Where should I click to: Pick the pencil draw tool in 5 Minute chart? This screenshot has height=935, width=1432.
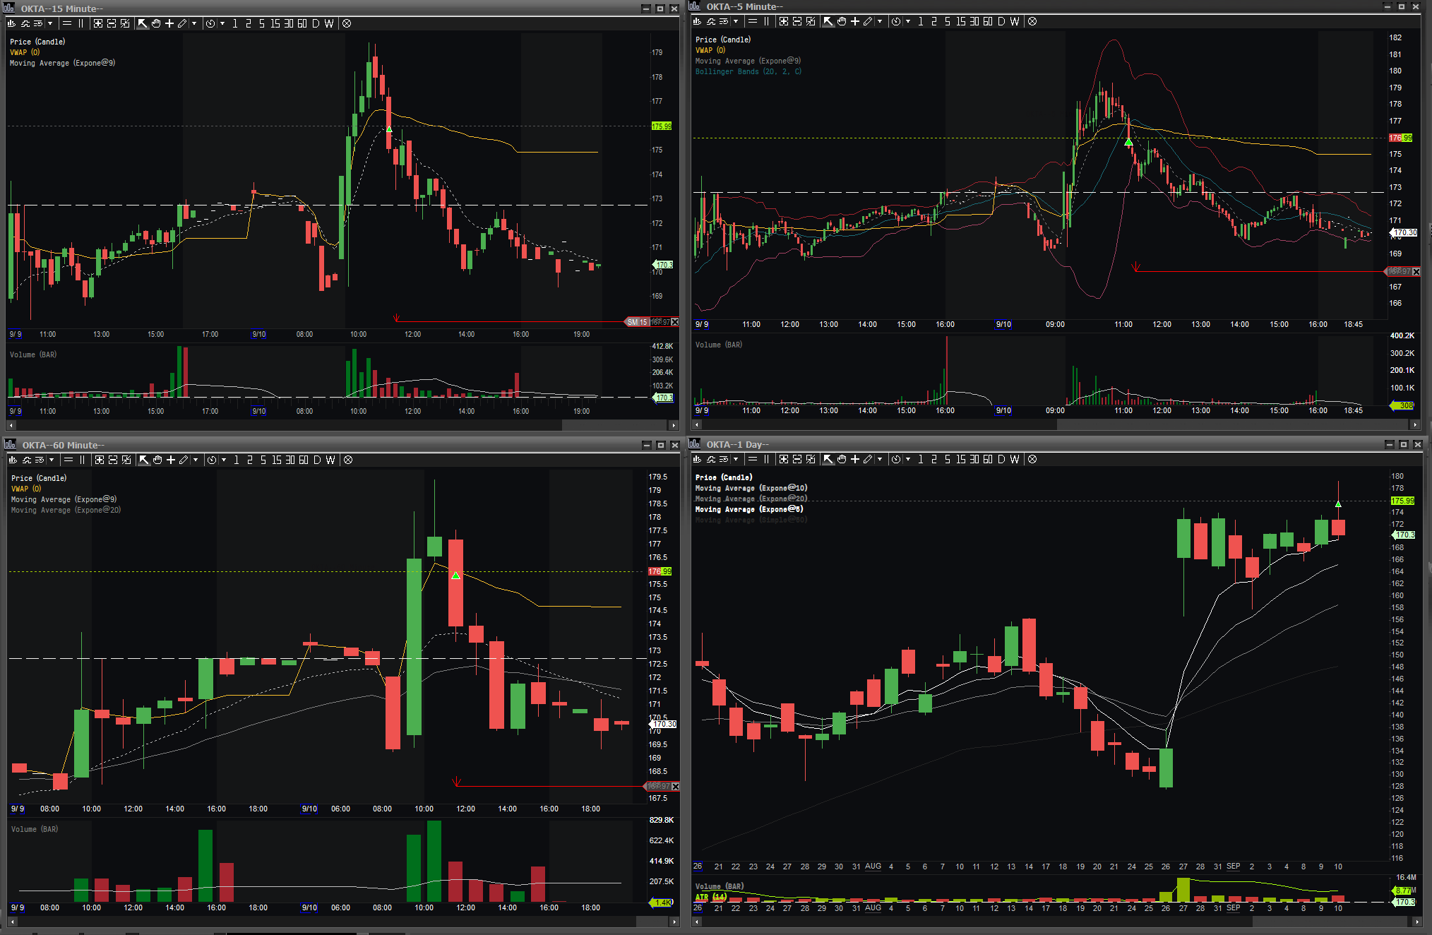[868, 21]
